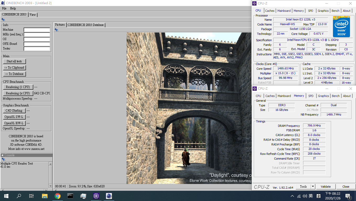Image resolution: width=356 pixels, height=201 pixels.
Task: Open Google Chrome from the taskbar
Action: tap(58, 196)
